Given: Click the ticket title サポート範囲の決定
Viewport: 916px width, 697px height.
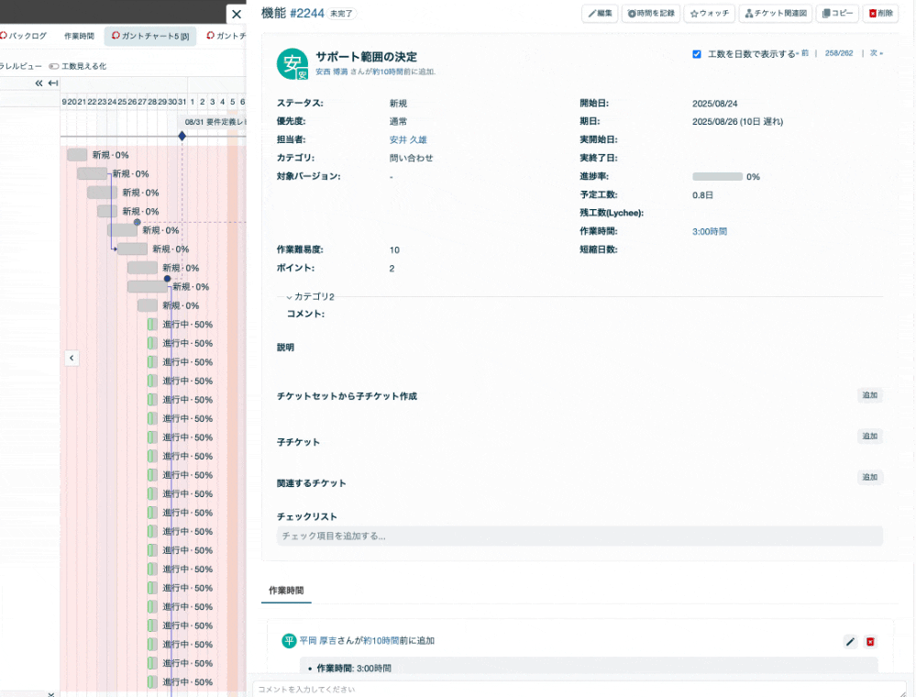Looking at the screenshot, I should pos(366,57).
